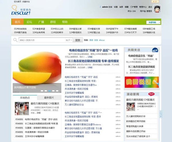172x142 pixels.
Task: Open the DIY button at top right
Action: coord(155,1)
